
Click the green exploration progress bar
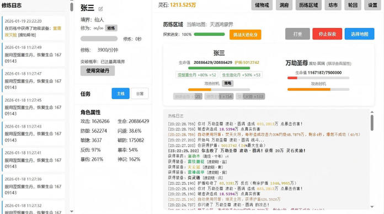pos(210,34)
